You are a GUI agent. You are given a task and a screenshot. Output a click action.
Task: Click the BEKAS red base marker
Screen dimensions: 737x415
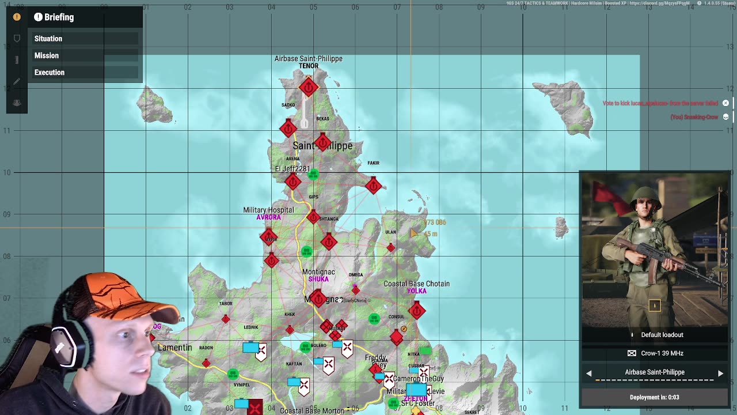322,142
